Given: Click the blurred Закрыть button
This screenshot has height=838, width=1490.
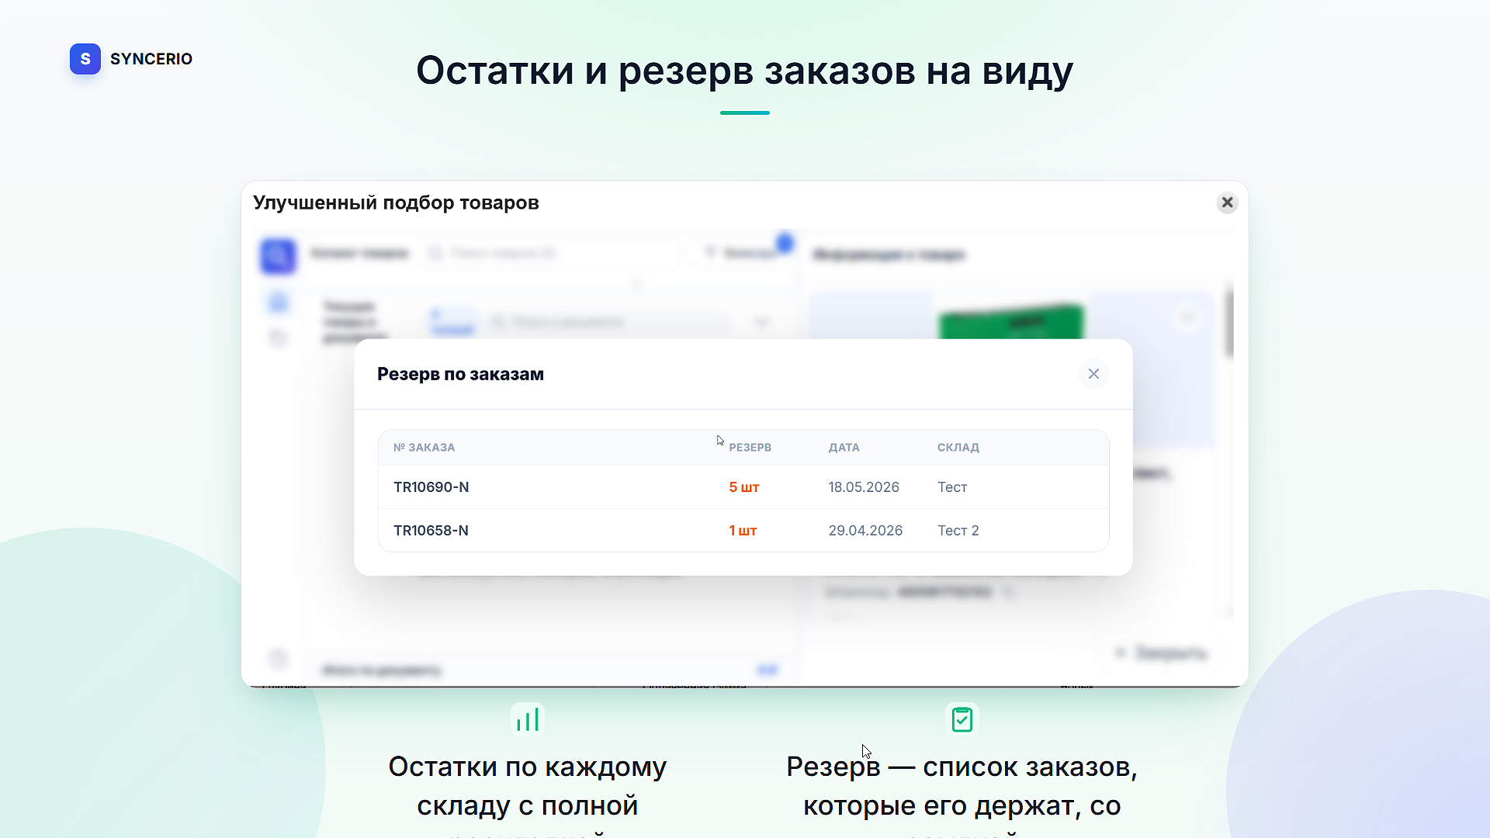Looking at the screenshot, I should point(1162,653).
